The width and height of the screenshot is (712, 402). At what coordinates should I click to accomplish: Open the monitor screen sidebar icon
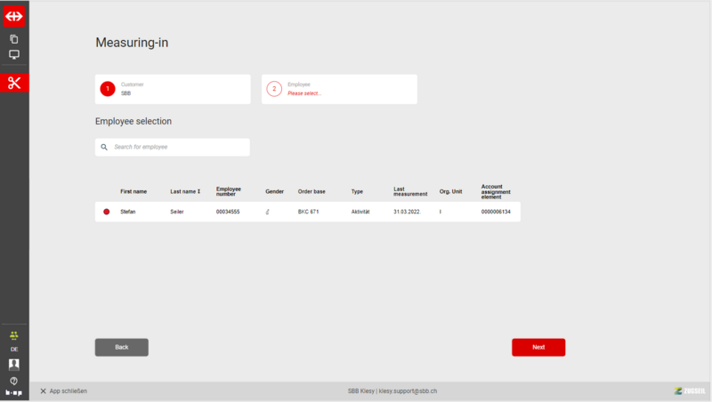14,55
